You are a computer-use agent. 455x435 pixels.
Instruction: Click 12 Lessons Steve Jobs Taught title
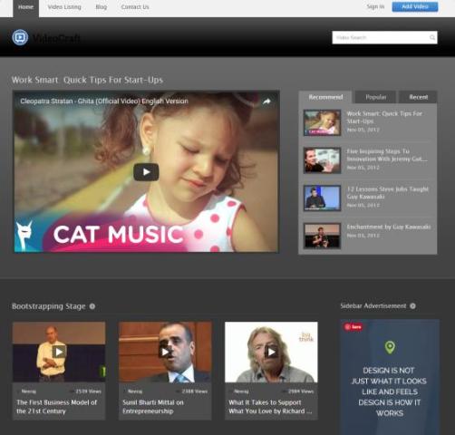(x=388, y=193)
